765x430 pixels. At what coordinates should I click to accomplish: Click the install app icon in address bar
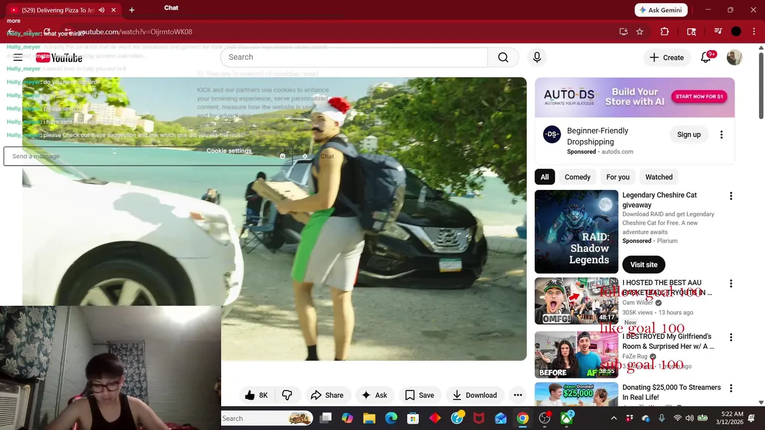(623, 32)
